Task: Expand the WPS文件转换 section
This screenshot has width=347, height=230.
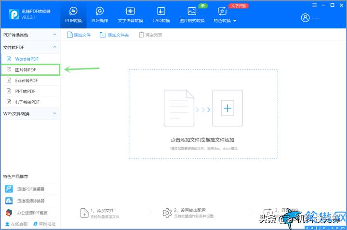Action: click(30, 114)
